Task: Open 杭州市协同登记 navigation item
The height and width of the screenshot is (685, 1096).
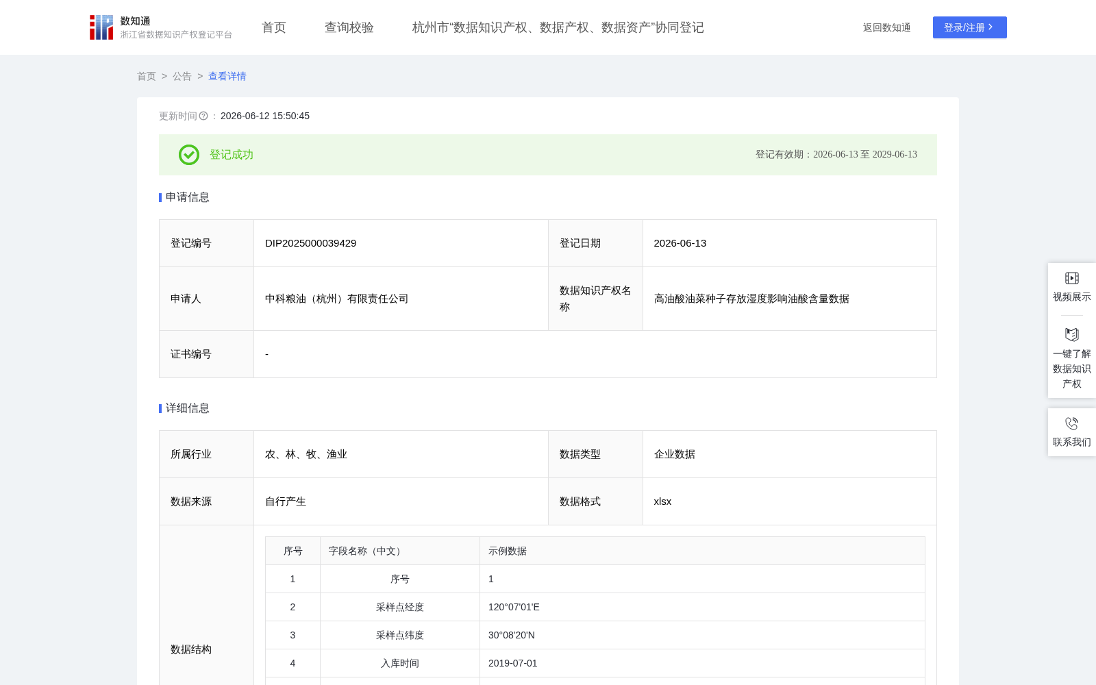Action: pyautogui.click(x=558, y=27)
